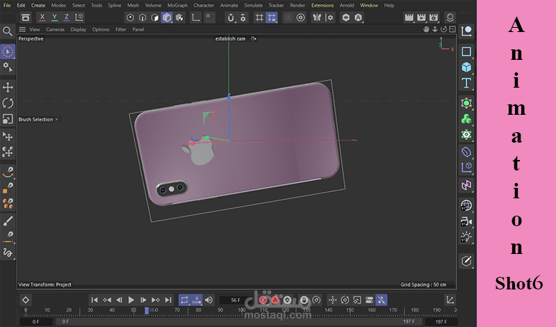Toggle Enable Snap magnet

click(x=231, y=17)
